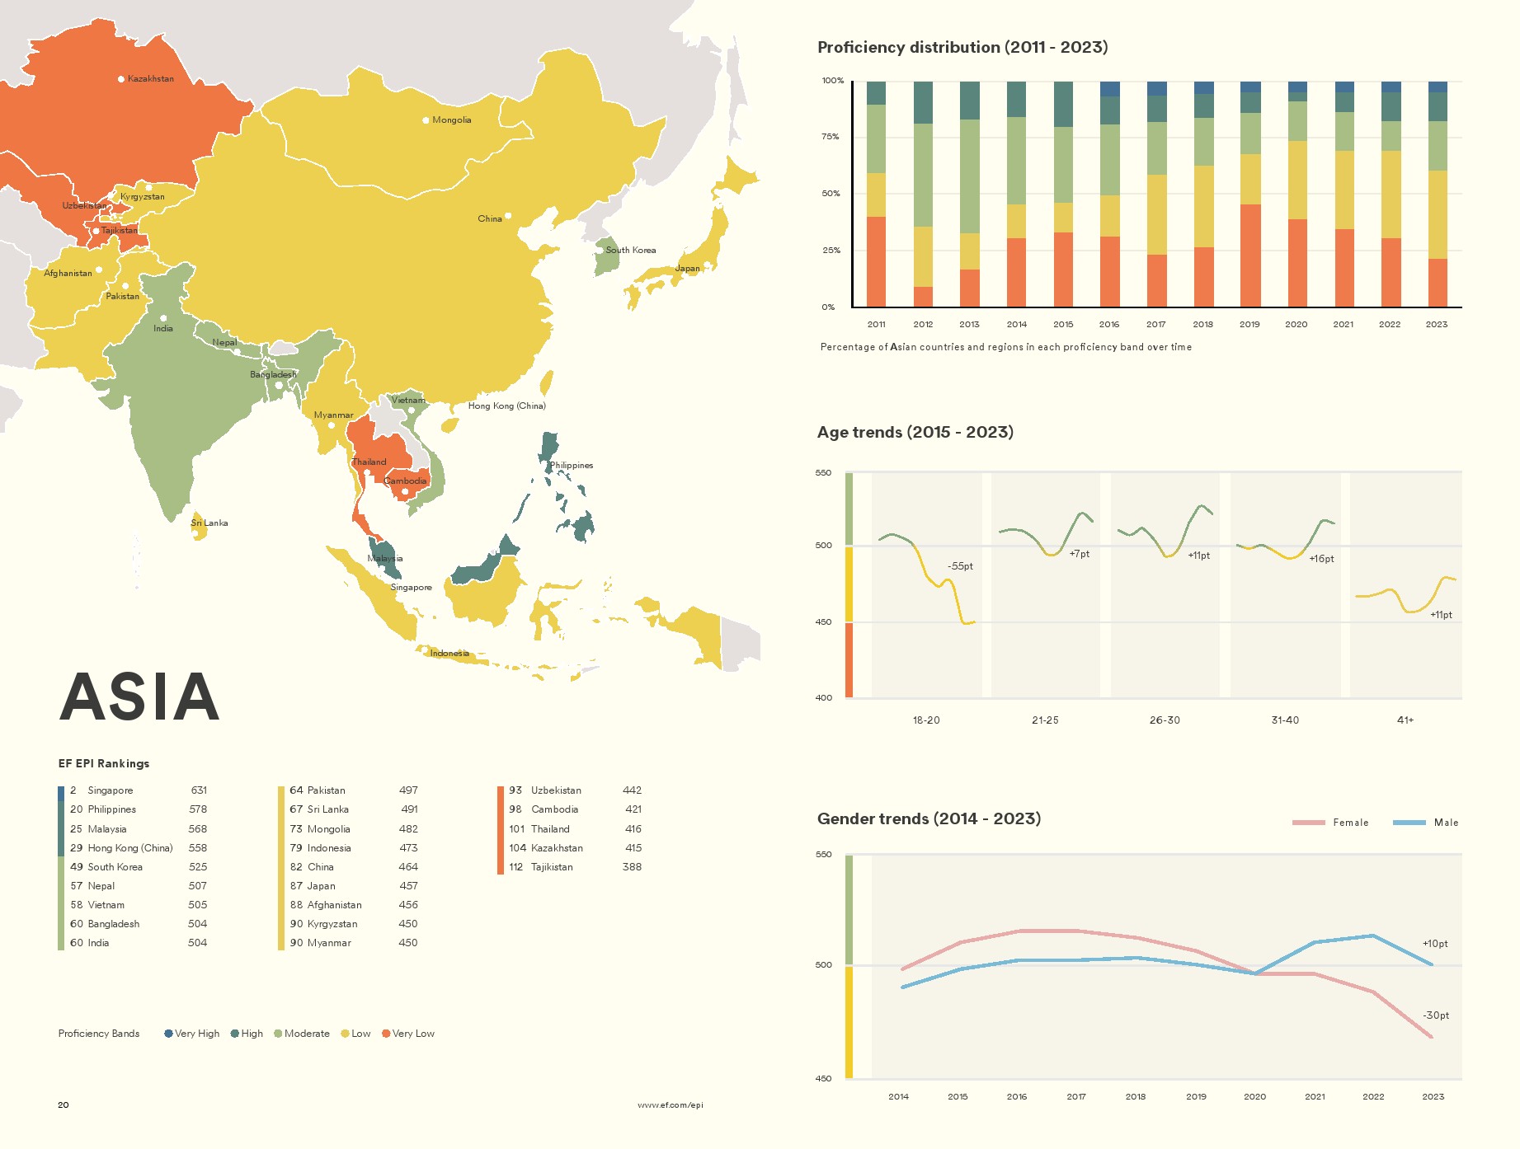Open the www.ef.com/epi link
This screenshot has width=1520, height=1149.
point(670,1105)
